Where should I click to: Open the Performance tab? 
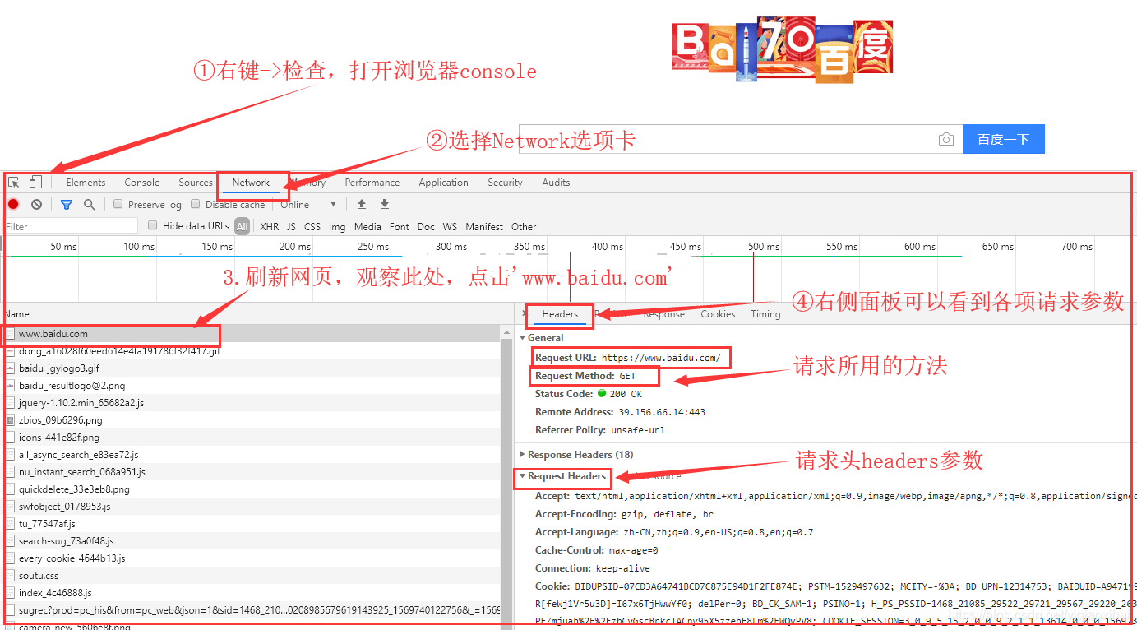click(372, 183)
